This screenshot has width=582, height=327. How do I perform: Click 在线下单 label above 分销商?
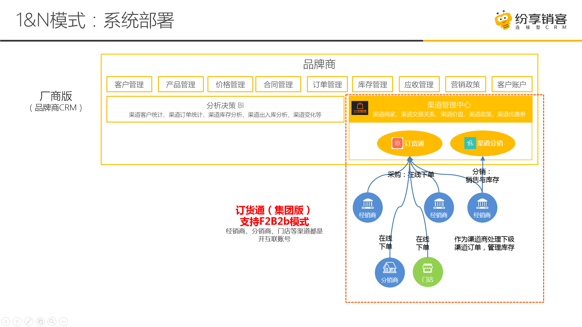click(x=385, y=242)
